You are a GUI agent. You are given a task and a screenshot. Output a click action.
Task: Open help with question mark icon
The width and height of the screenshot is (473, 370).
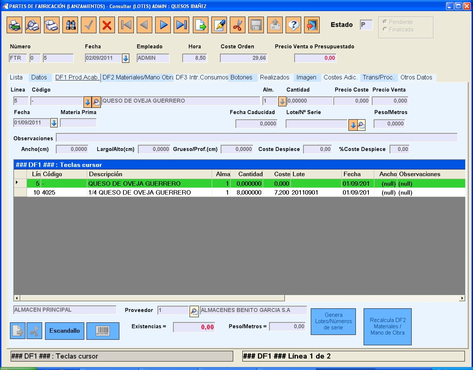pos(293,25)
